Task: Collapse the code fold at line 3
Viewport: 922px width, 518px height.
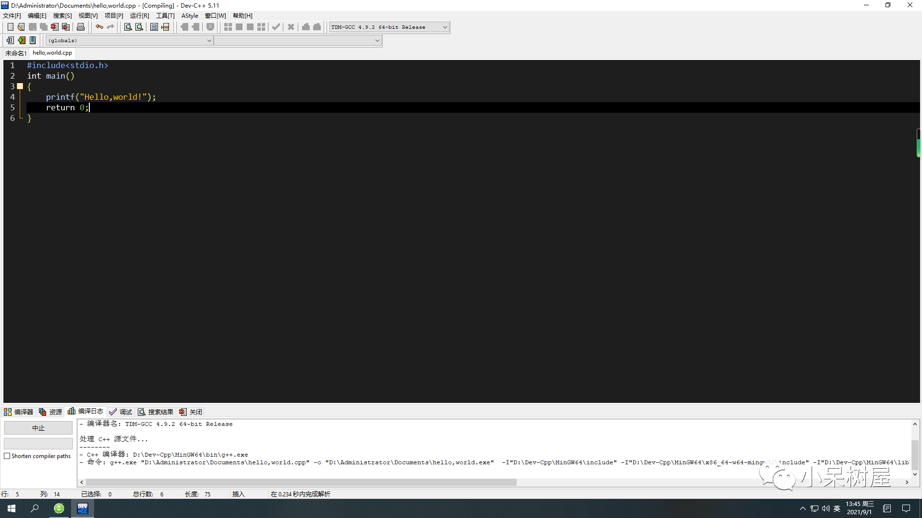Action: (20, 86)
